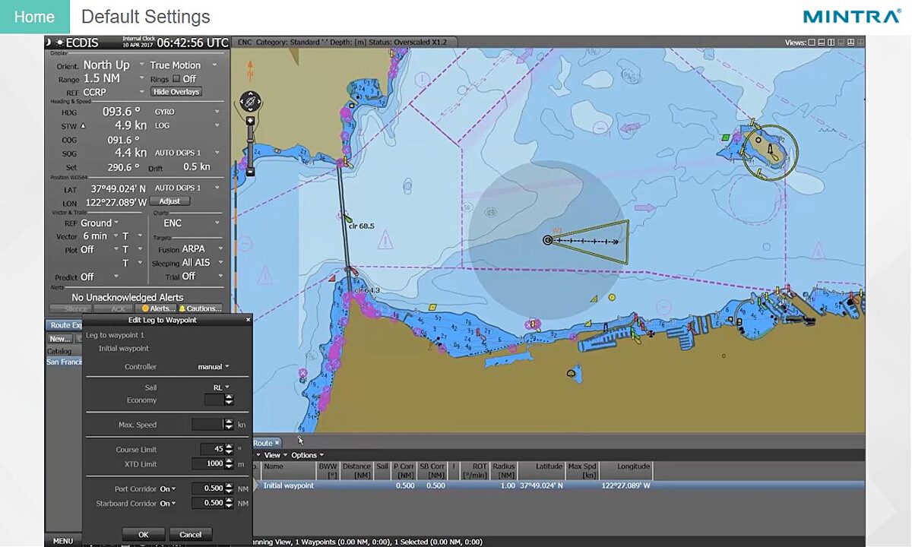Viewport: 912px width, 547px height.
Task: Click the Hide Overlays button
Action: point(176,92)
